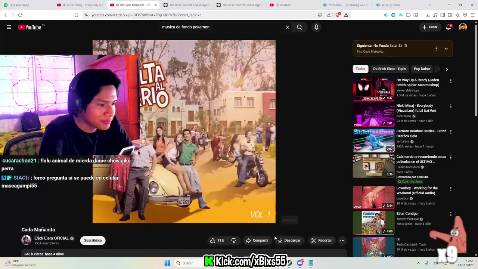Switch to the (6) YouTube tab
The image size is (478, 269).
[293, 5]
